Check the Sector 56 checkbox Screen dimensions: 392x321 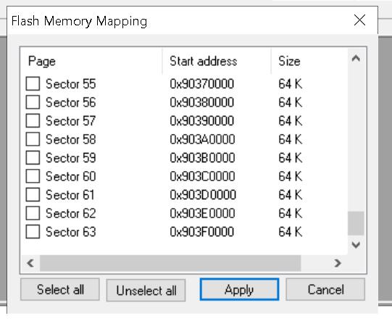tap(33, 102)
